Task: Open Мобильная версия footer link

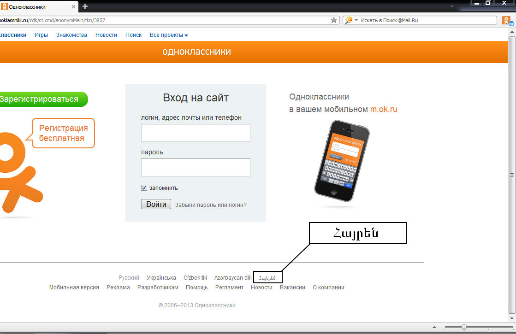Action: tap(74, 287)
